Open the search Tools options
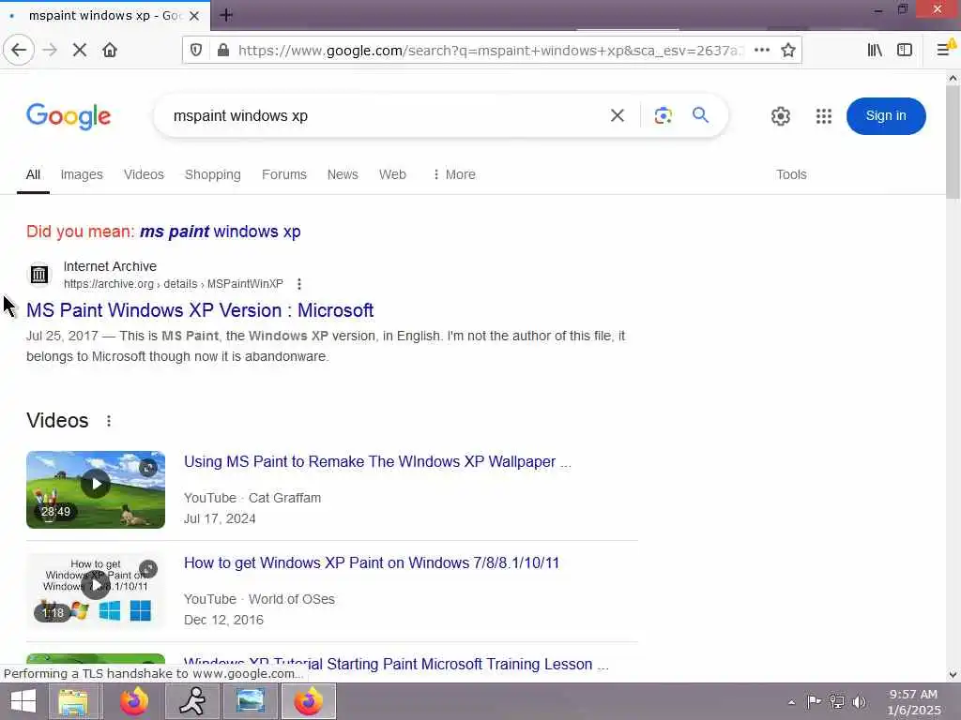Viewport: 961px width, 720px height. [791, 174]
